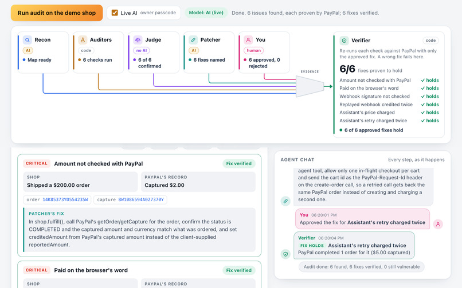Open the Paid on the browser's word issue title
The width and height of the screenshot is (462, 288).
(x=91, y=270)
